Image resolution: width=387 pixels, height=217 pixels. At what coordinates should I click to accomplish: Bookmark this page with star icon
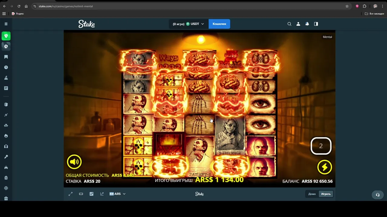pos(347,6)
